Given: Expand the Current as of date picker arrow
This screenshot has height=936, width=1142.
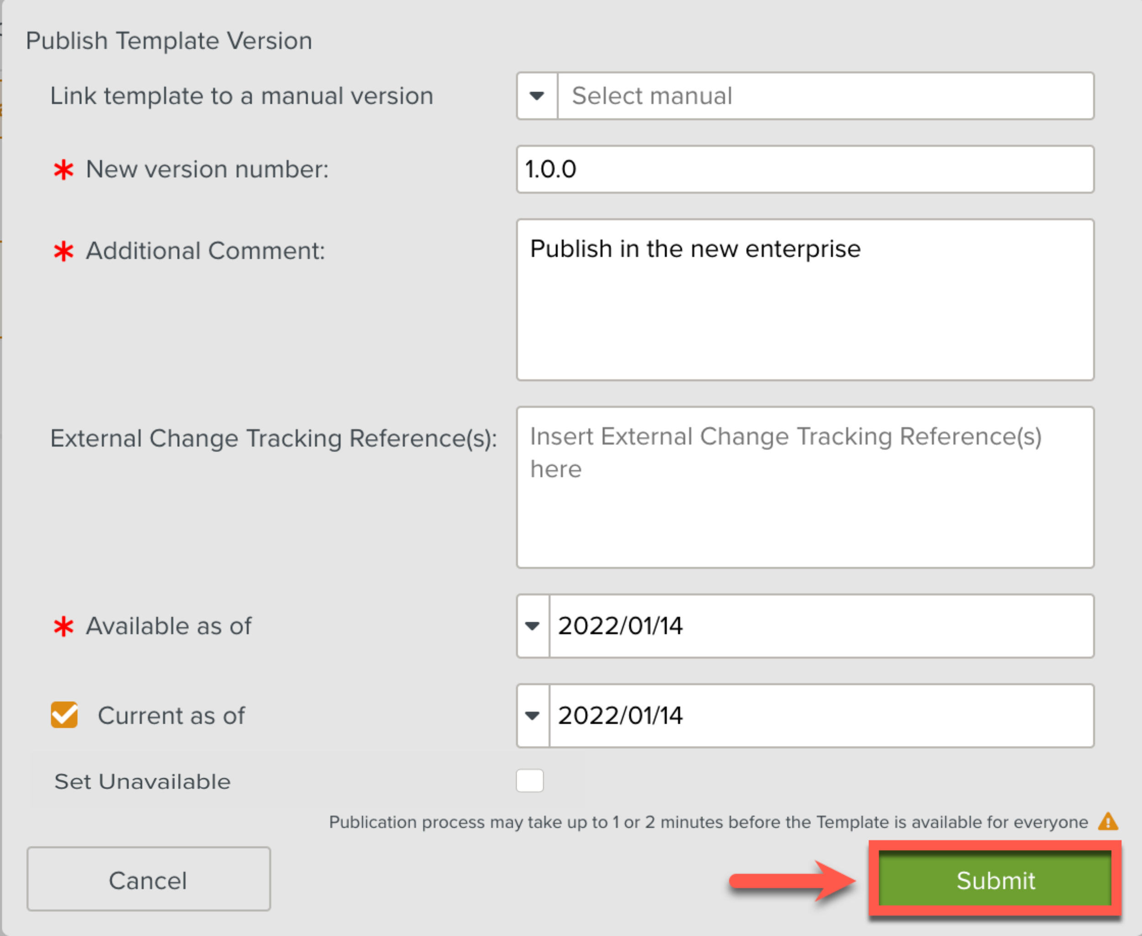Looking at the screenshot, I should pos(533,715).
